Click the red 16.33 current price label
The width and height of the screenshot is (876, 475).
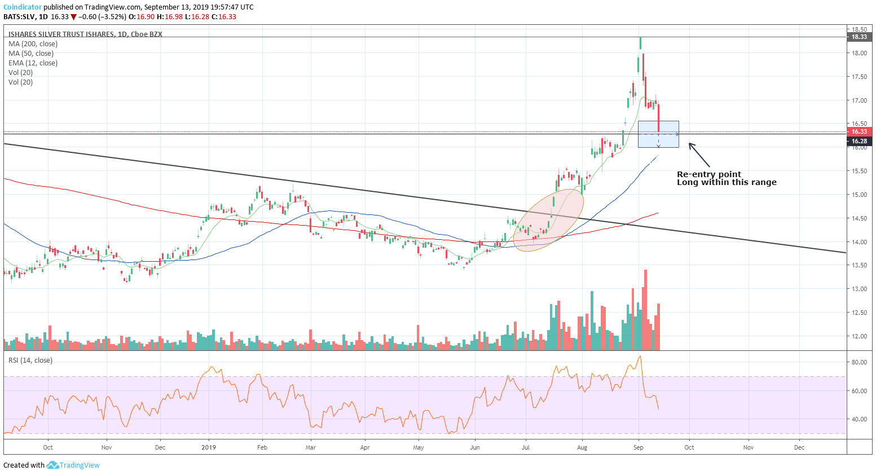[859, 132]
